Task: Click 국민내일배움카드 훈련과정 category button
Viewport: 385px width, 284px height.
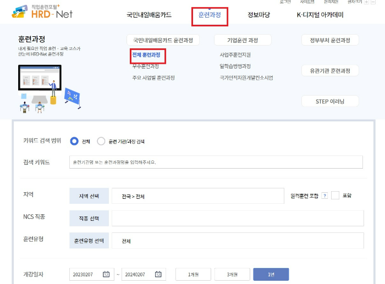Action: tap(163, 40)
